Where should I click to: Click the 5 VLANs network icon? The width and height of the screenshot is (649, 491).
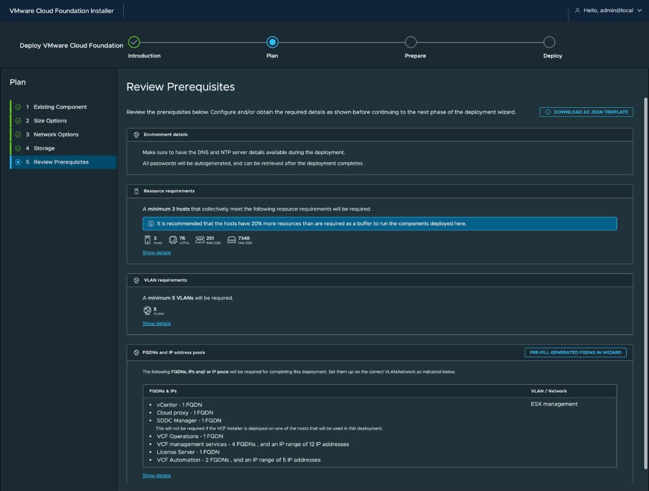point(148,311)
